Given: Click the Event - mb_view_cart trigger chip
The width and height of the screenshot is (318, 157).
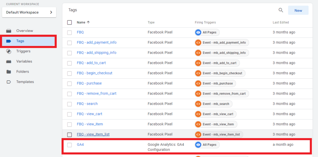Looking at the screenshot, I should point(215,114).
